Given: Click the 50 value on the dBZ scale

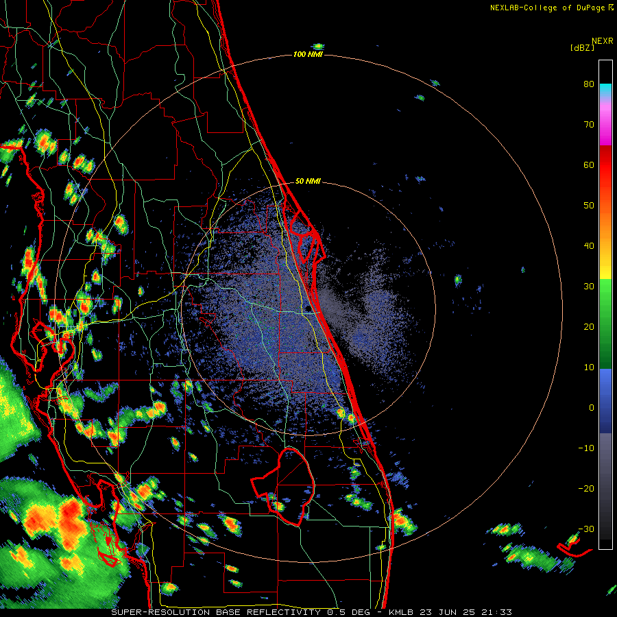Looking at the screenshot, I should (589, 206).
